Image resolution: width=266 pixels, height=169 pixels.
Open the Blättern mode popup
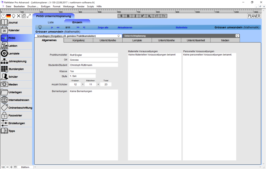point(25,167)
